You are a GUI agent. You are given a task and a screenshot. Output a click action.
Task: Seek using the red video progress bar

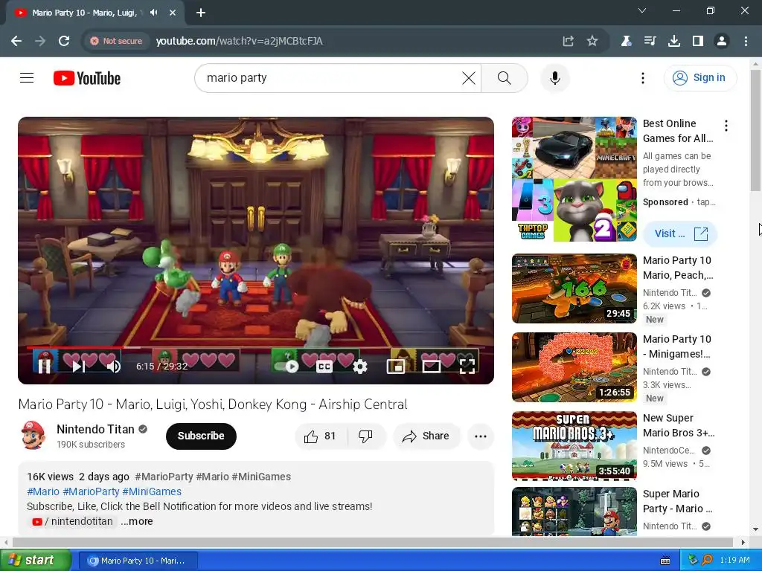pos(256,348)
